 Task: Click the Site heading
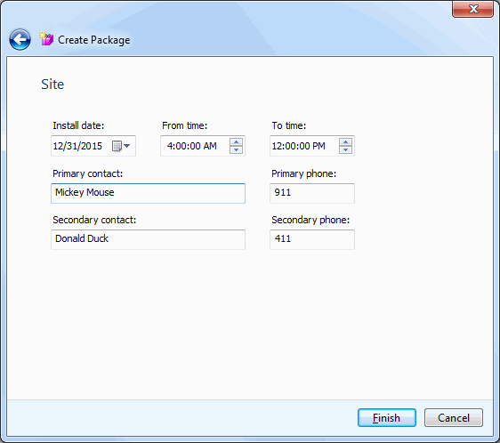coord(52,85)
